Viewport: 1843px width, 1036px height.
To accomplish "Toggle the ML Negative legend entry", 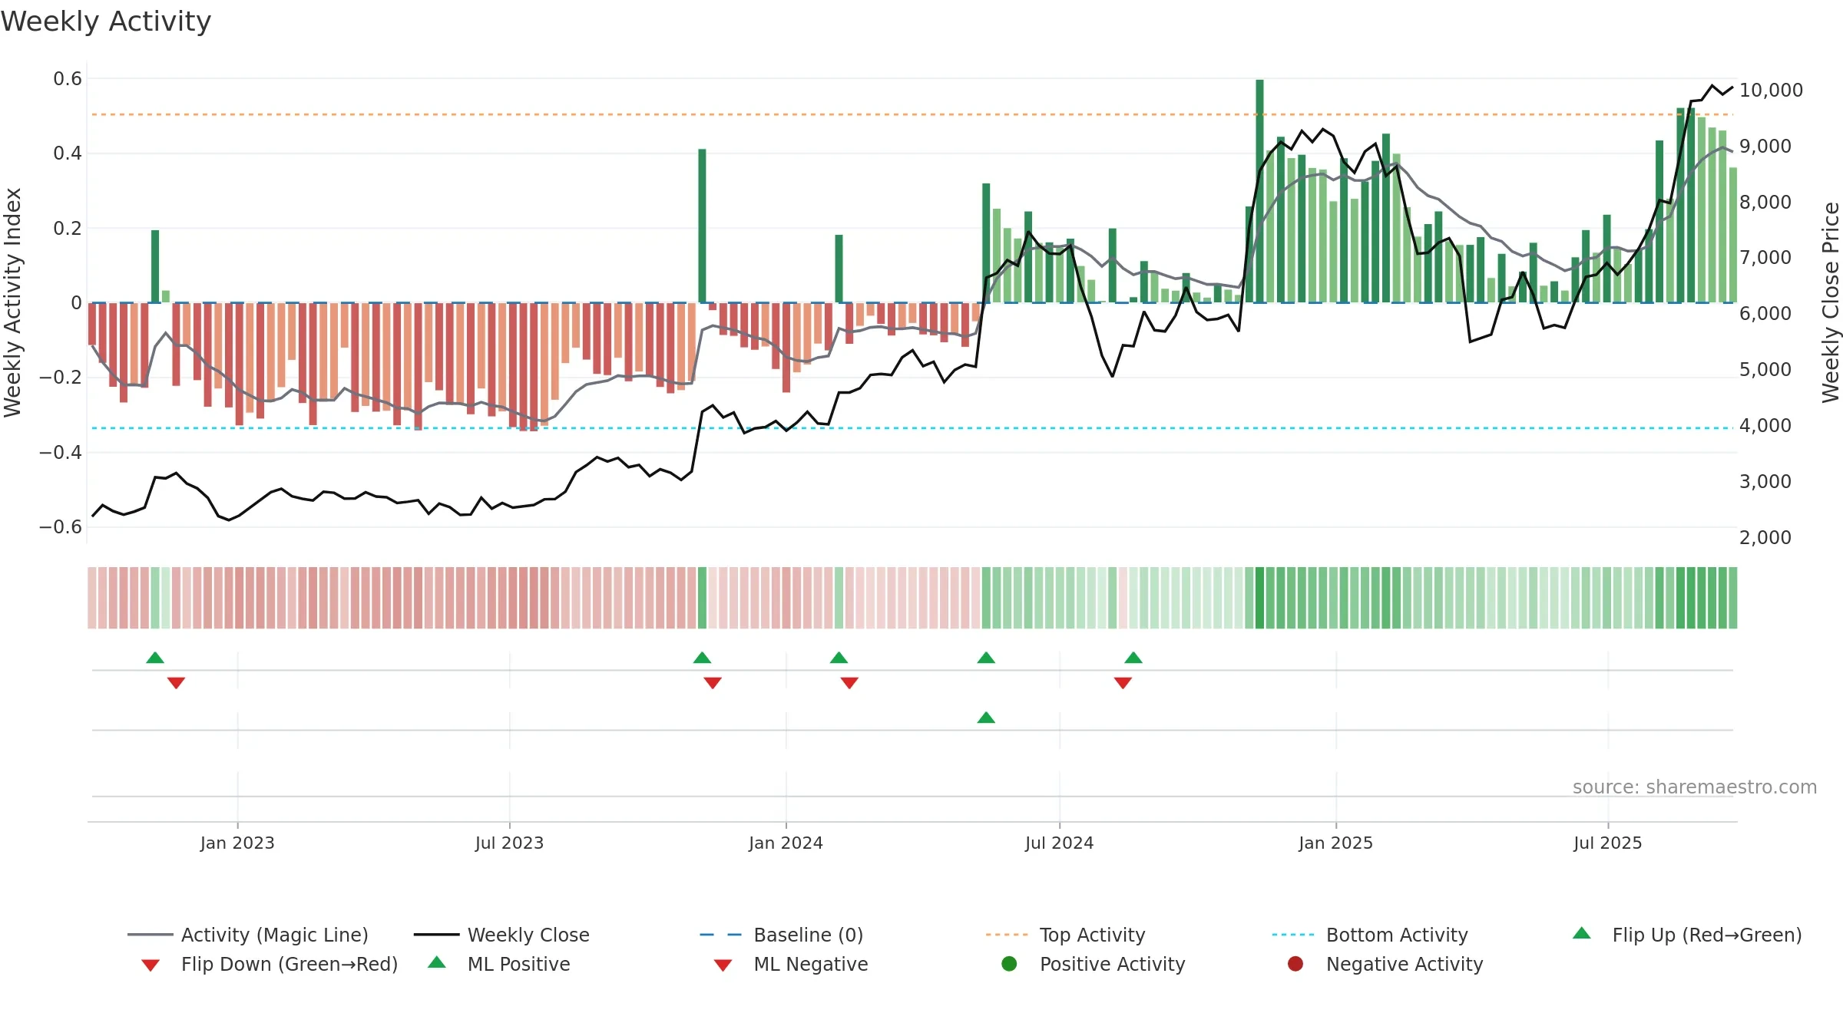I will tap(791, 964).
